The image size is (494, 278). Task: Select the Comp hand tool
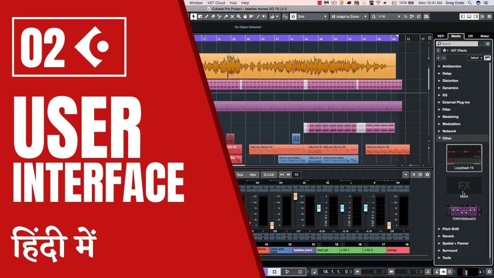pyautogui.click(x=245, y=17)
